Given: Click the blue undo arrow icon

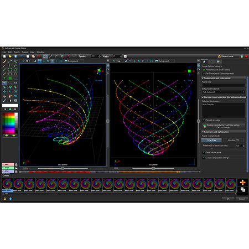Looking at the screenshot, I should click(x=22, y=56).
